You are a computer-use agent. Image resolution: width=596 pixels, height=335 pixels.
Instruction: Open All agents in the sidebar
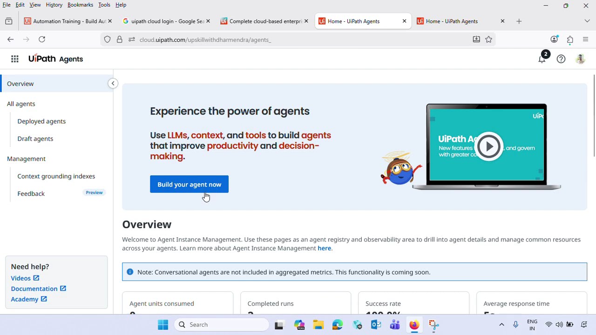click(x=21, y=104)
